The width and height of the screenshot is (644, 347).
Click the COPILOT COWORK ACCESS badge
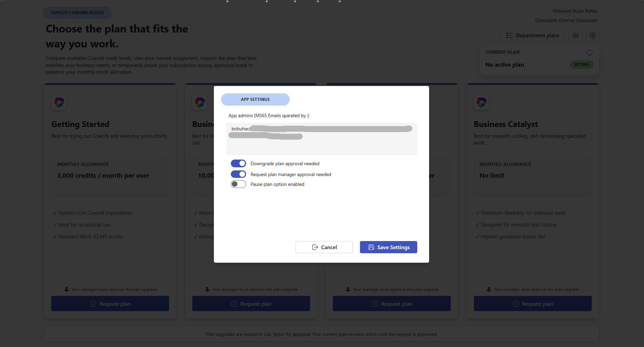pos(77,13)
